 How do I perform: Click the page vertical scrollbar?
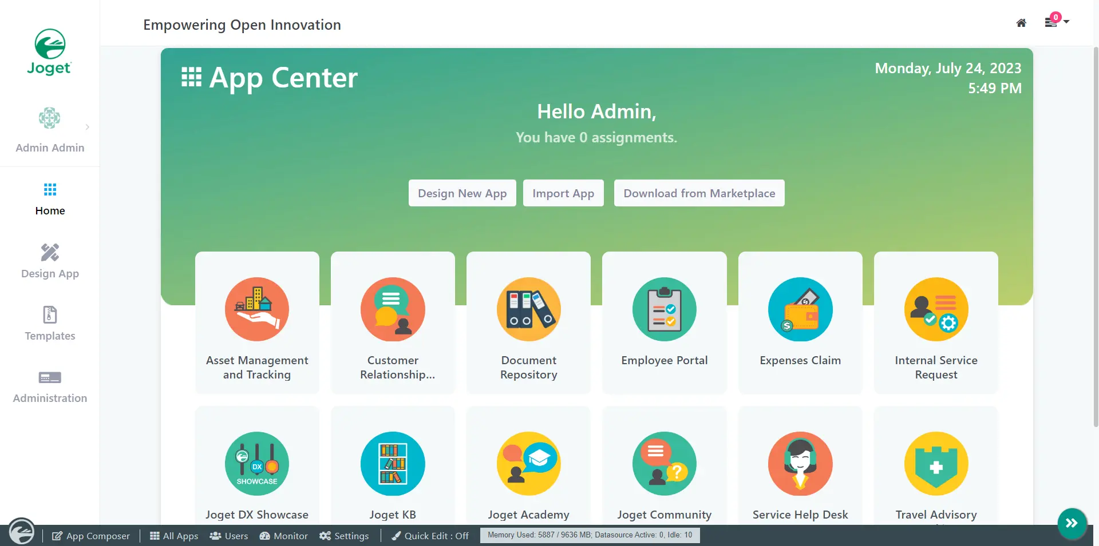[x=1096, y=236]
